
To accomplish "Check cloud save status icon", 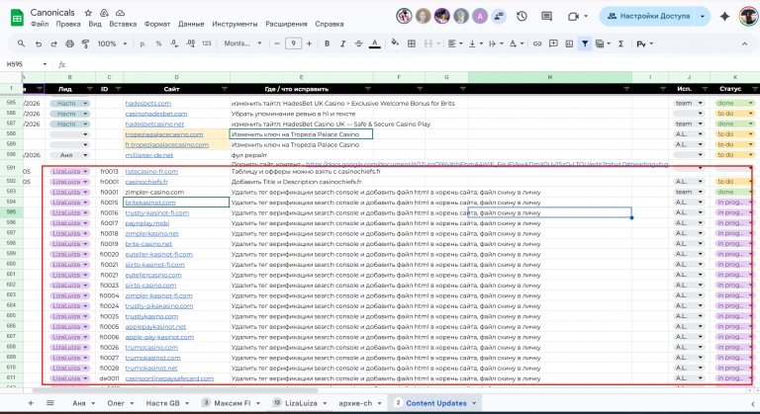I will point(120,13).
